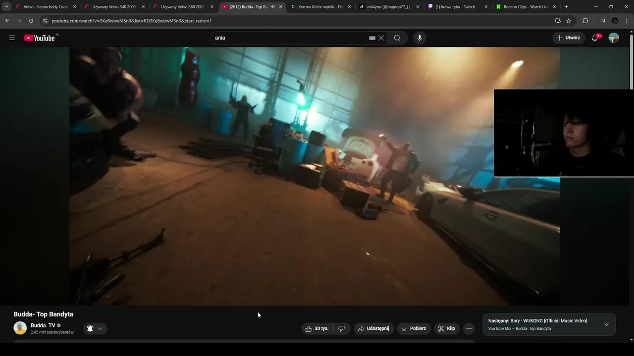Go back with browser back arrow
The image size is (634, 356).
click(x=7, y=21)
